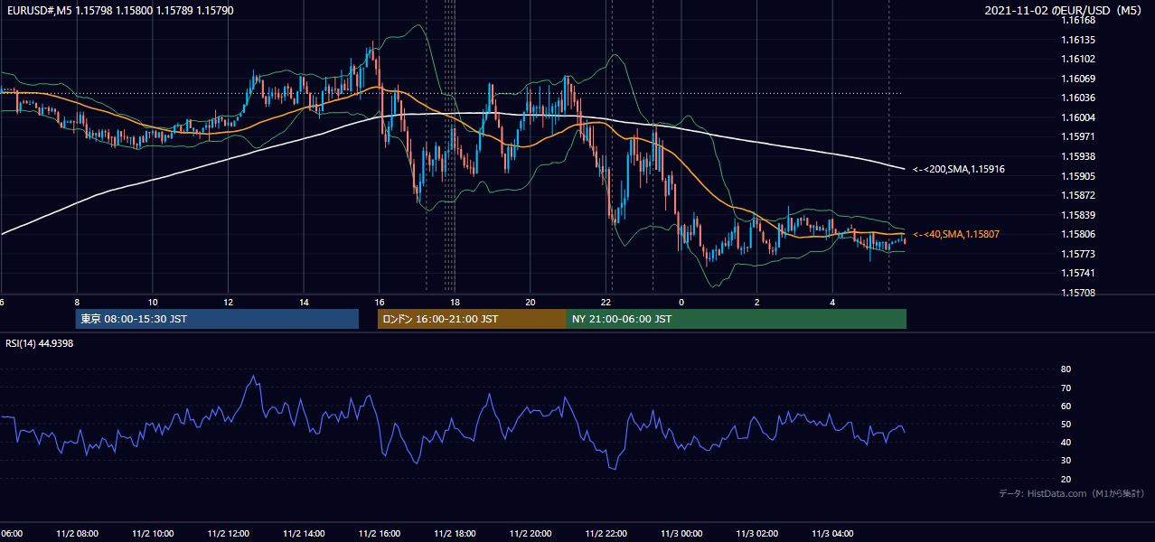Click price axis label 1.16036

(x=1078, y=98)
